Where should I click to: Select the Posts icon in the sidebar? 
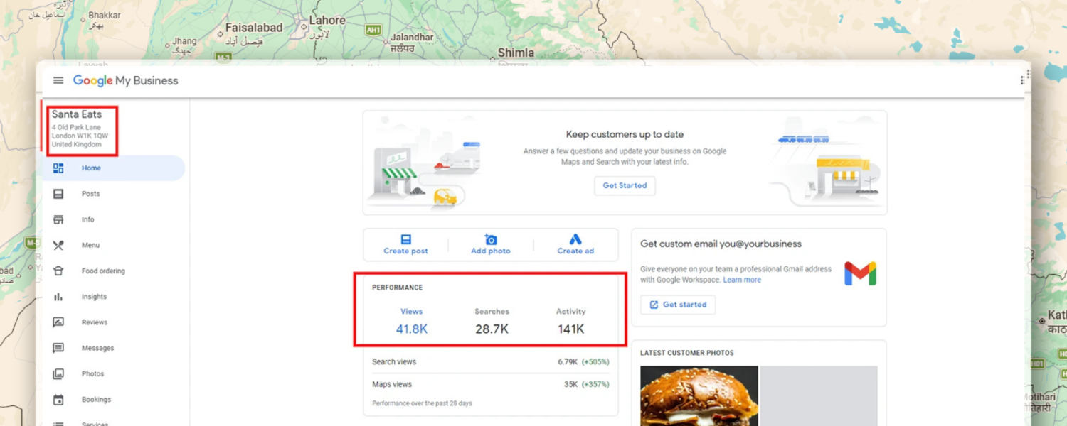point(58,193)
